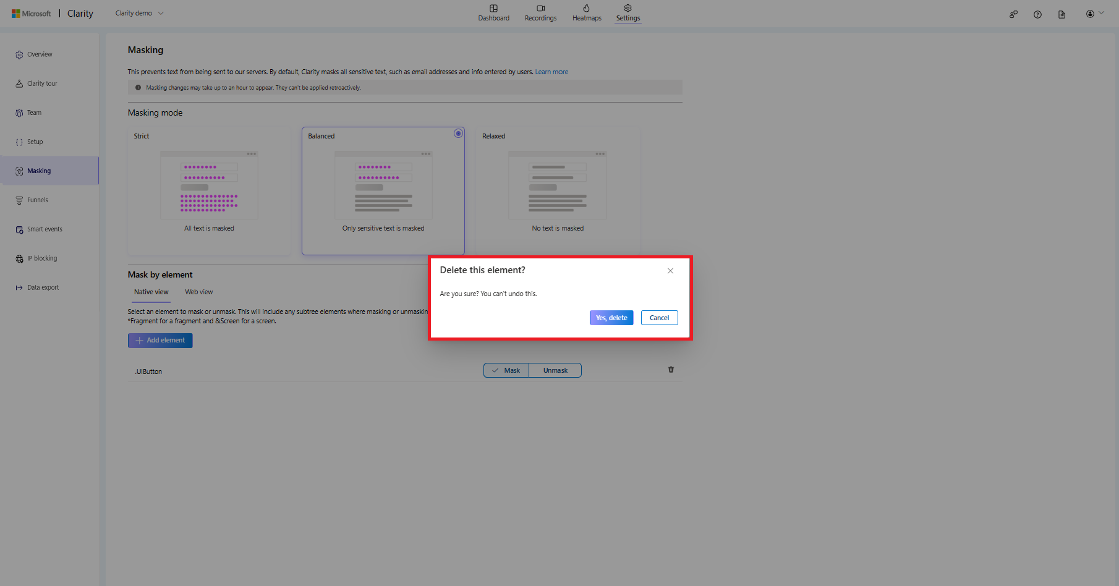Screen dimensions: 1119x586
Task: Open the user account menu
Action: point(1094,14)
